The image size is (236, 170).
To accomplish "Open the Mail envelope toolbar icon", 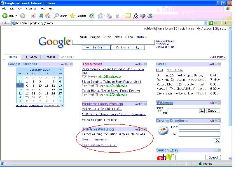I will [100, 16].
